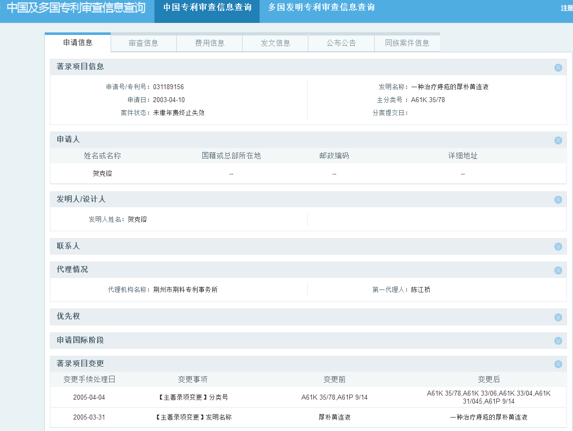
Task: Collapse the 发明人/设计人 section
Action: [558, 200]
